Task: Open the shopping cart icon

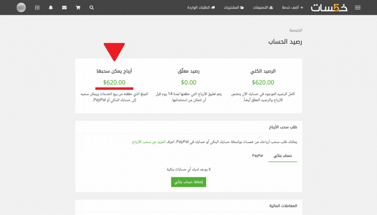Action: 78,8
